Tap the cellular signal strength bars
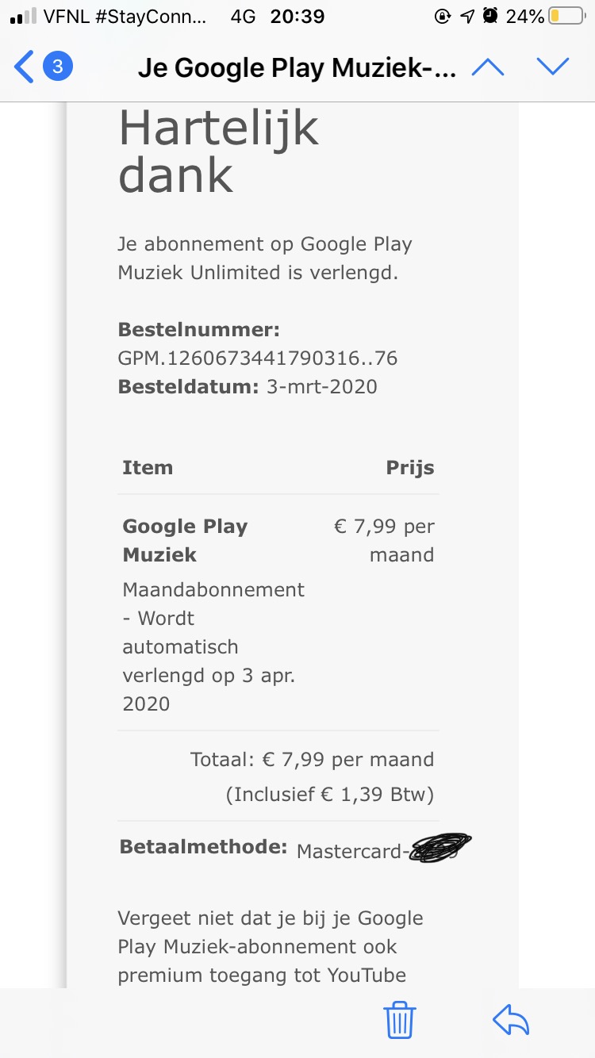The width and height of the screenshot is (595, 1058). coord(24,17)
